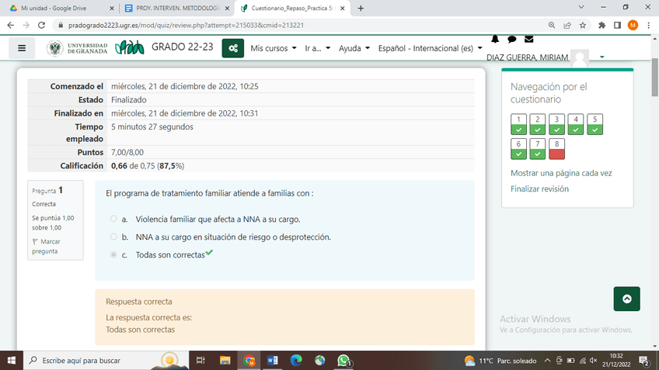The image size is (659, 370).
Task: Expand the Ayuda dropdown
Action: tap(354, 48)
